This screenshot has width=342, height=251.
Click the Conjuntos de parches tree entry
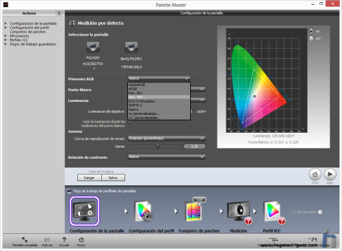click(x=28, y=31)
